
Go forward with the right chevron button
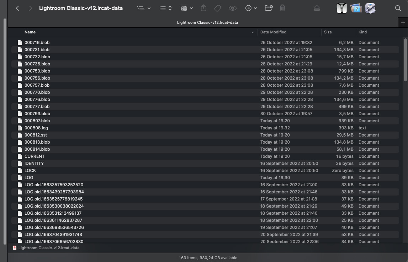click(31, 8)
